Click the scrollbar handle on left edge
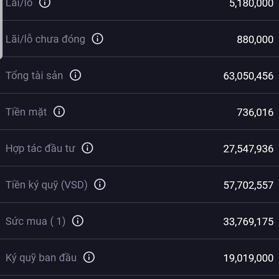The image size is (279, 279). tap(1, 29)
